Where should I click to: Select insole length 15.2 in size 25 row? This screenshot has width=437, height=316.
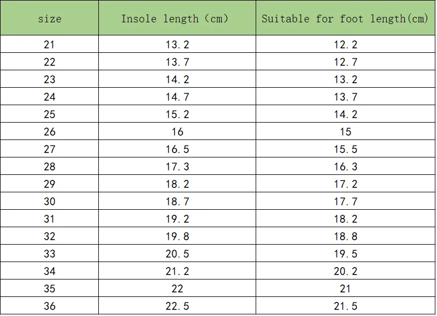(177, 114)
